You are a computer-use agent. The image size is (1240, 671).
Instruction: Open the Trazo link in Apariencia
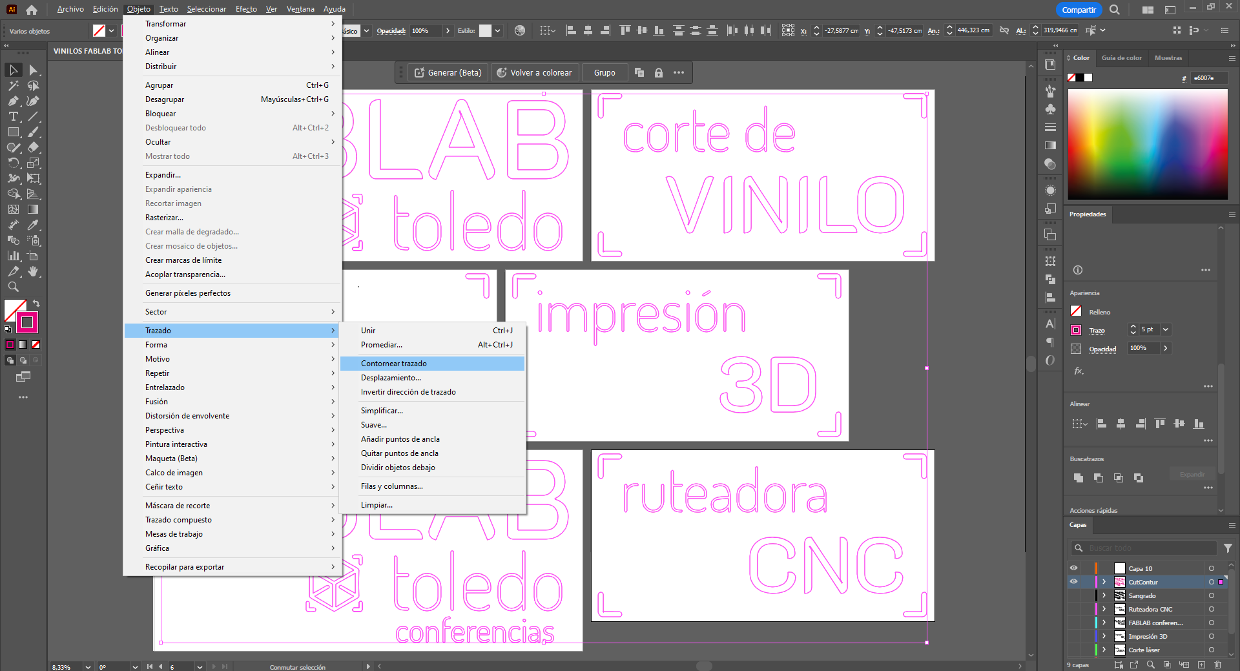pyautogui.click(x=1097, y=331)
